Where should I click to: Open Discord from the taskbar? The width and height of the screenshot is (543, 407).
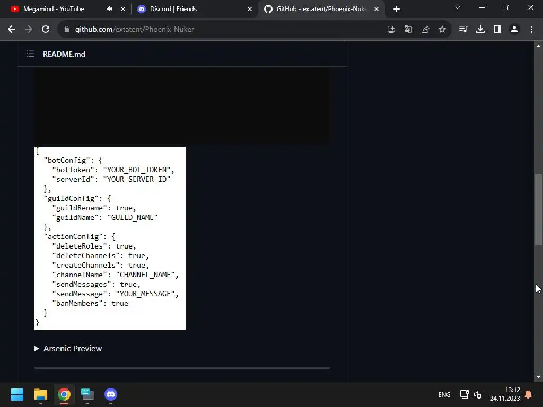point(111,394)
